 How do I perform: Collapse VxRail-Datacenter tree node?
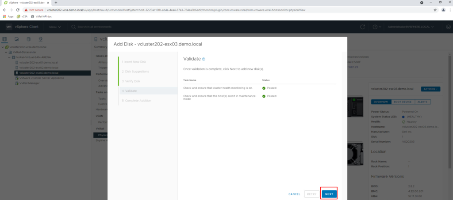point(6,52)
